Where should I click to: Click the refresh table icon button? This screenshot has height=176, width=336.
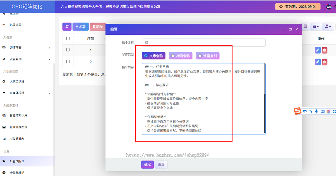[x=67, y=26]
